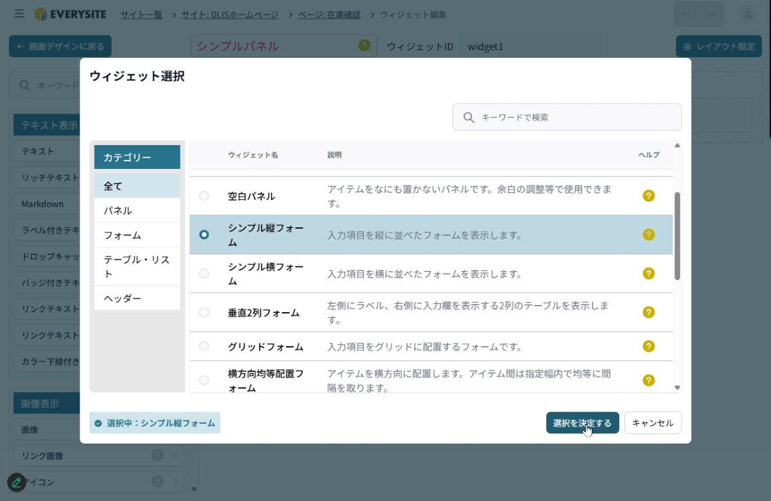Viewport: 771px width, 501px height.
Task: Open the hamburger menu
Action: point(19,14)
